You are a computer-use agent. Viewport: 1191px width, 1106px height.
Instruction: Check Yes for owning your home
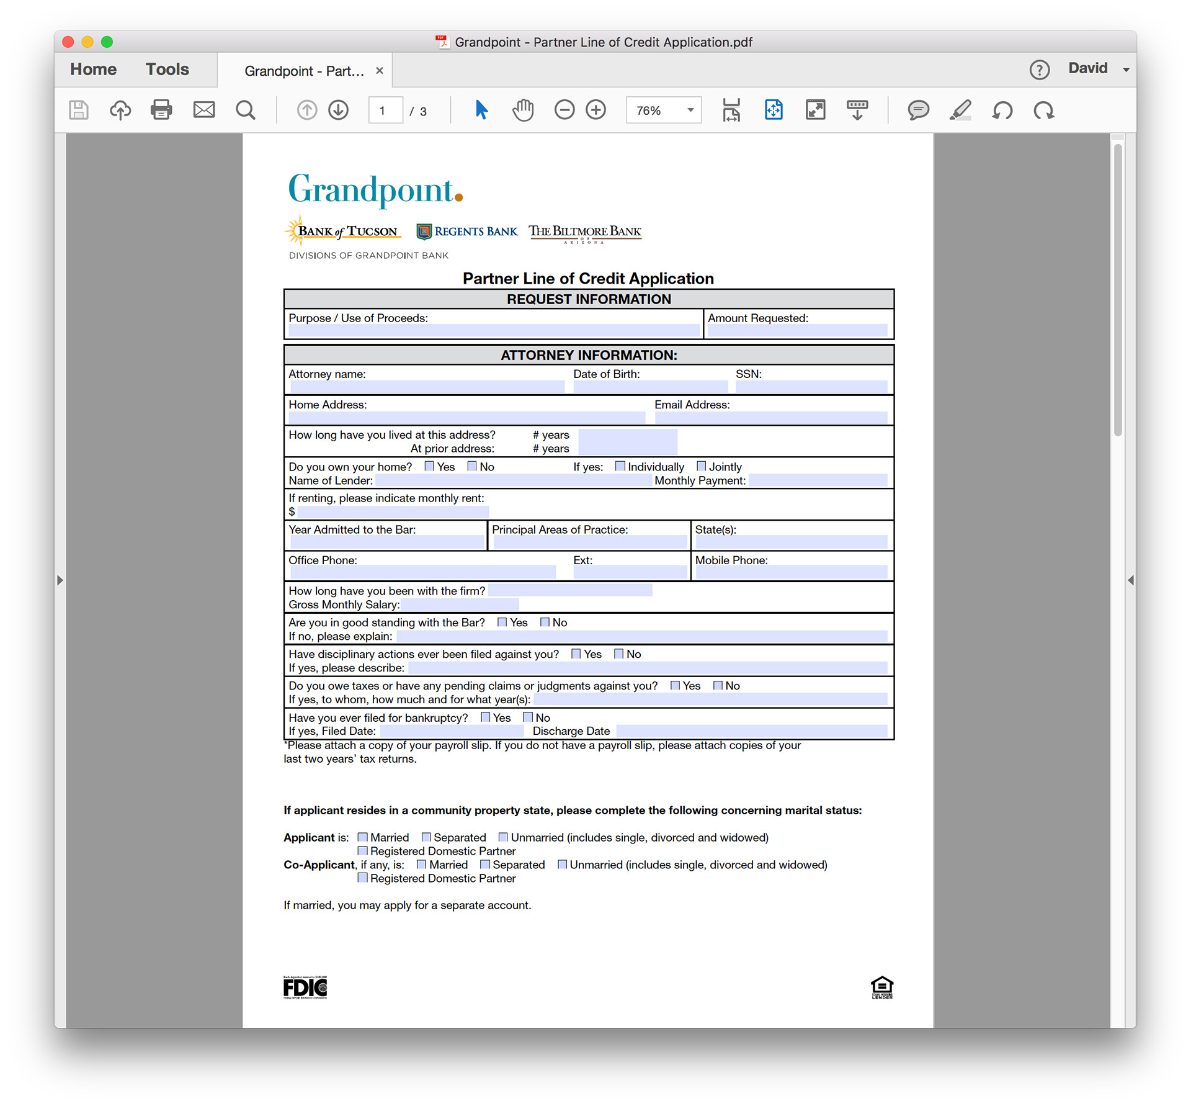[429, 466]
